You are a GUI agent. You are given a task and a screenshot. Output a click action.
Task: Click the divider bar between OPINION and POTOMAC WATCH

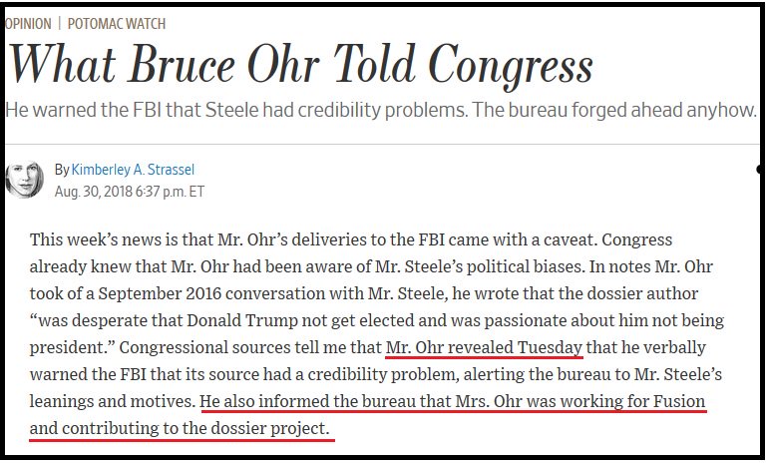[x=59, y=24]
